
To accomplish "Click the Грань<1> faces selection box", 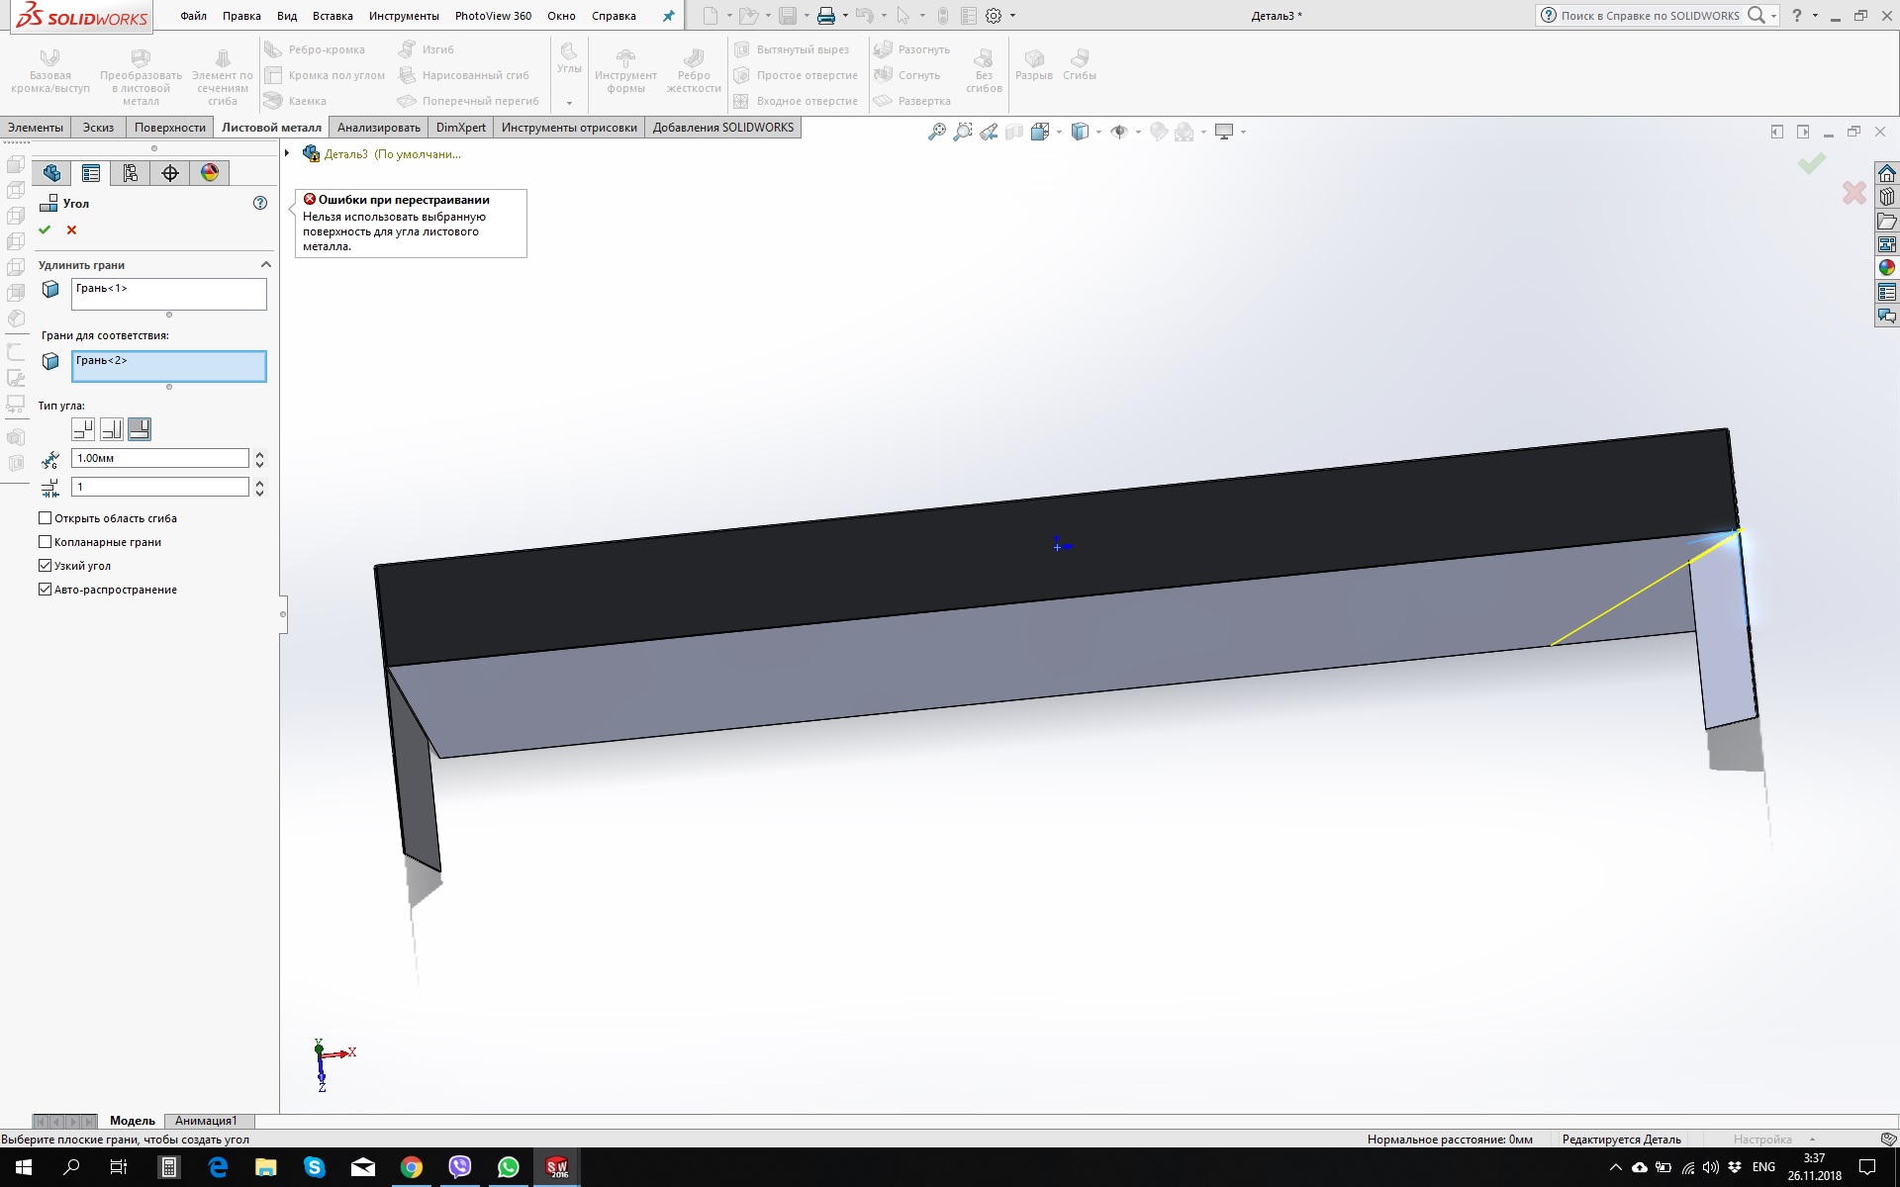I will (168, 294).
